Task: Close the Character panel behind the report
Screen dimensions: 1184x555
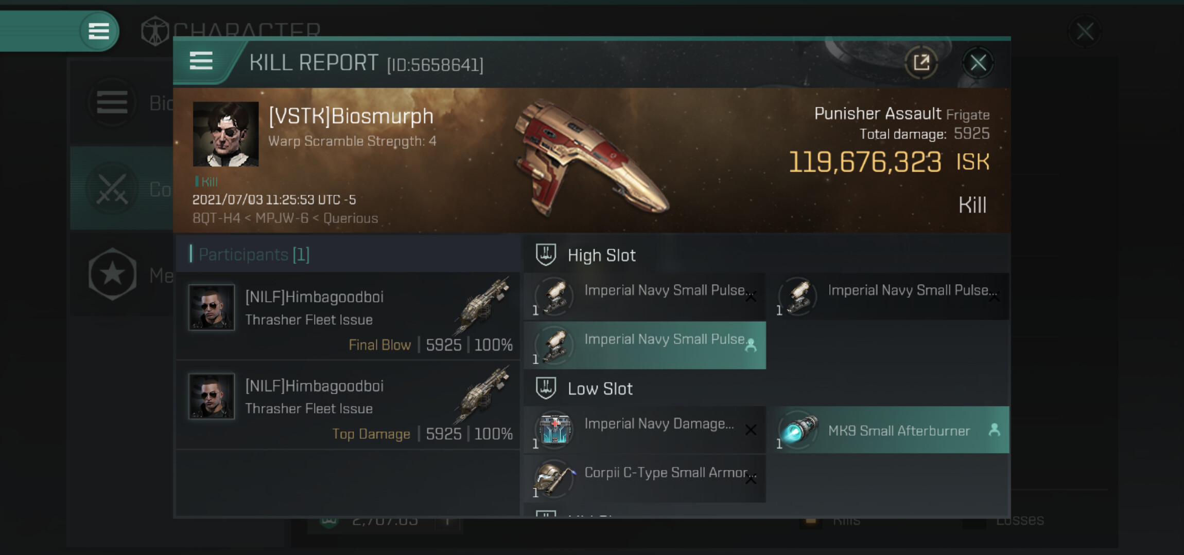Action: (1085, 32)
